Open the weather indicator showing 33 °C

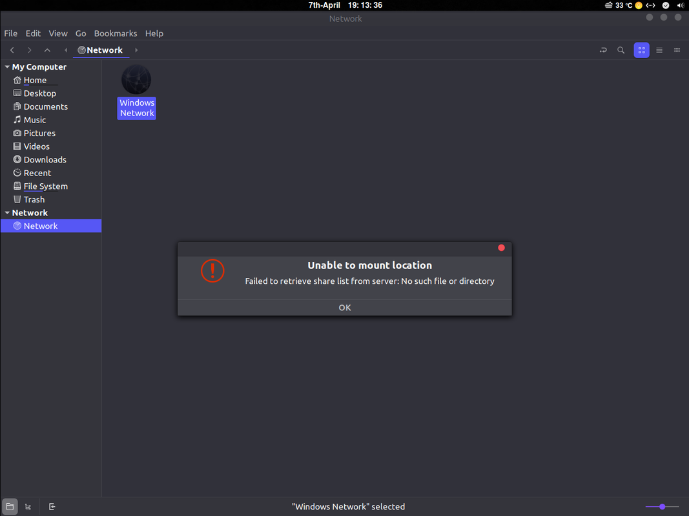pos(618,5)
